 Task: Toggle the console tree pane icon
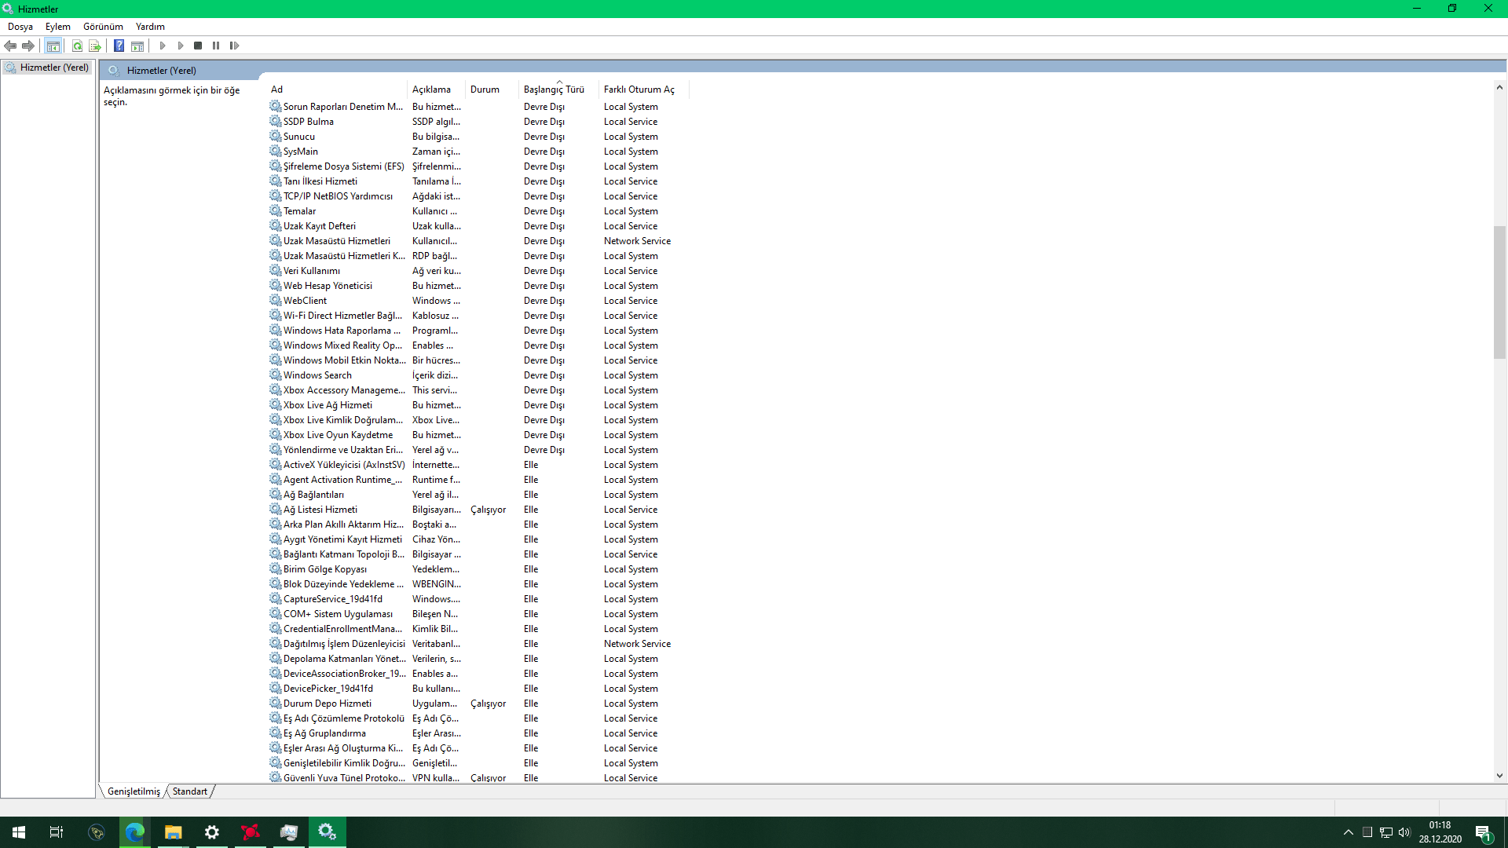[53, 46]
